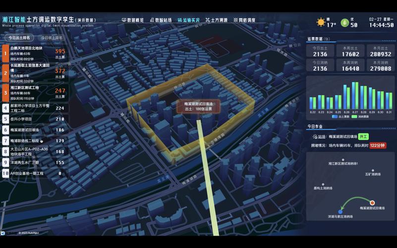Screen dimensions: 397x248
Task: Select rank 1 白鹤天池项目北地块
Action: tap(35, 54)
